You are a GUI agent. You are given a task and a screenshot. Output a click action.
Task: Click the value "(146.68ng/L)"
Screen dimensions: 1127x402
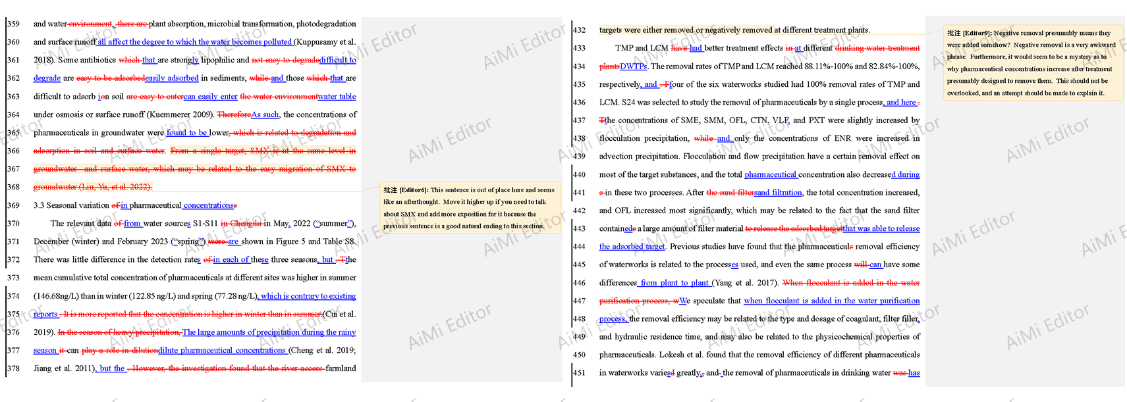[56, 296]
